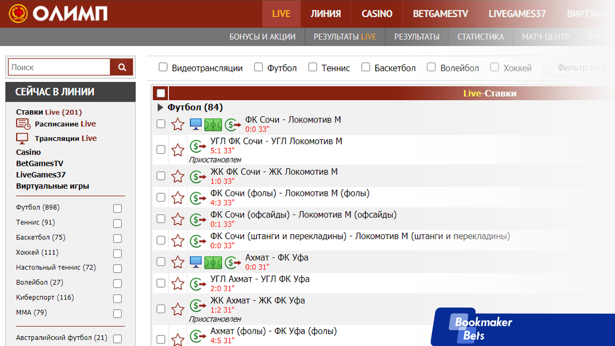
Task: Star the ФК Сочи (фолы) match
Action: pos(178,198)
